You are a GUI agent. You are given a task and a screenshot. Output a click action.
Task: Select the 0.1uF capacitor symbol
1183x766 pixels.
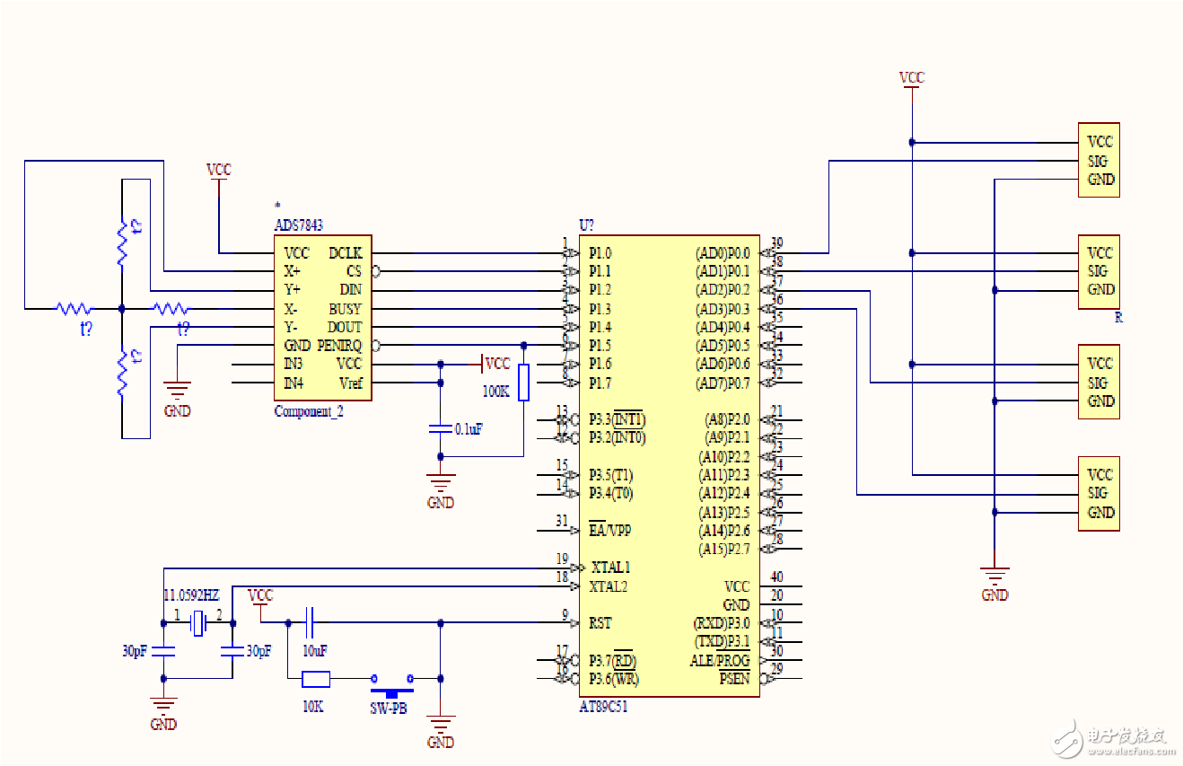[x=440, y=428]
